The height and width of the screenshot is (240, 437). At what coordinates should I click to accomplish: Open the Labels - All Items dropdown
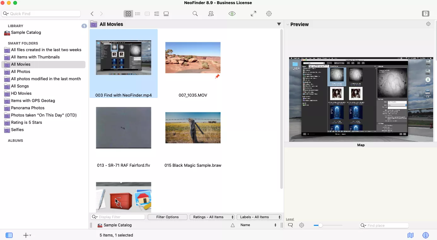[x=259, y=217]
